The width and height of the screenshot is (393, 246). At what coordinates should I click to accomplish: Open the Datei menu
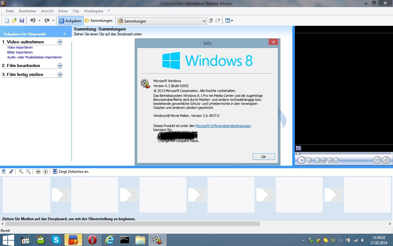(x=10, y=11)
